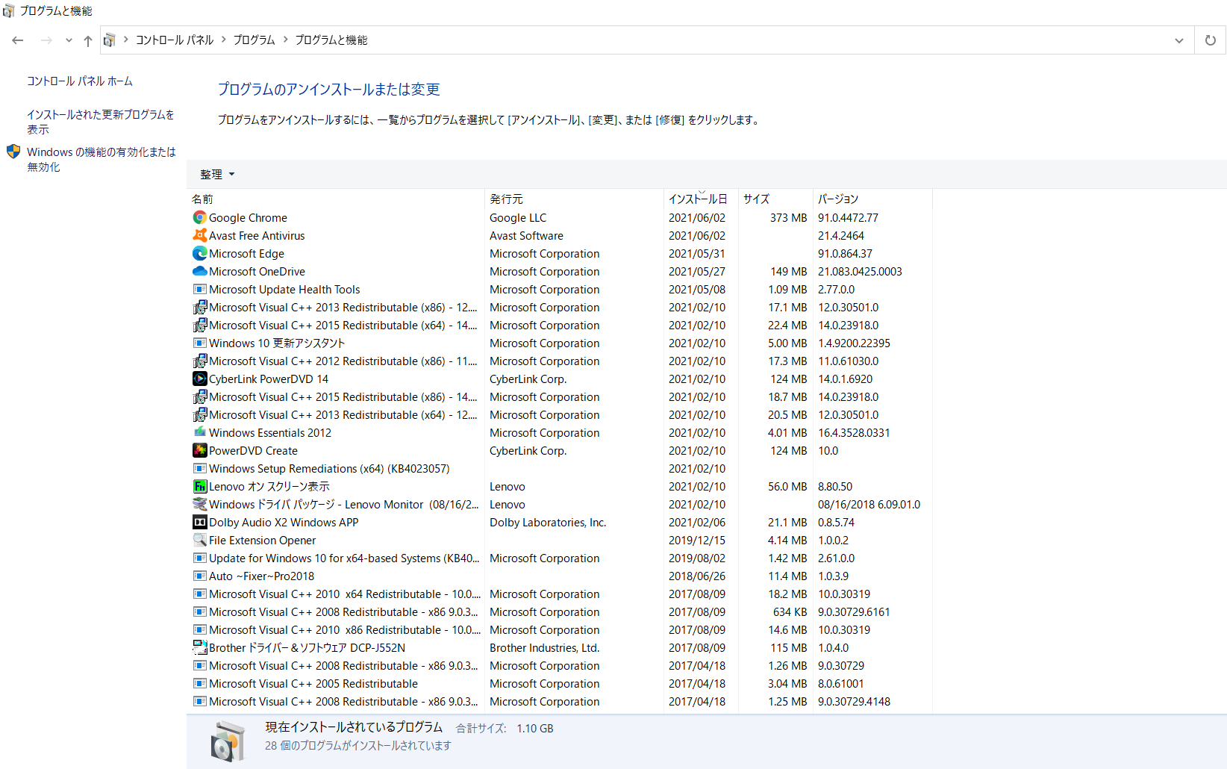Click the Google Chrome icon in list
1227x769 pixels.
(199, 218)
